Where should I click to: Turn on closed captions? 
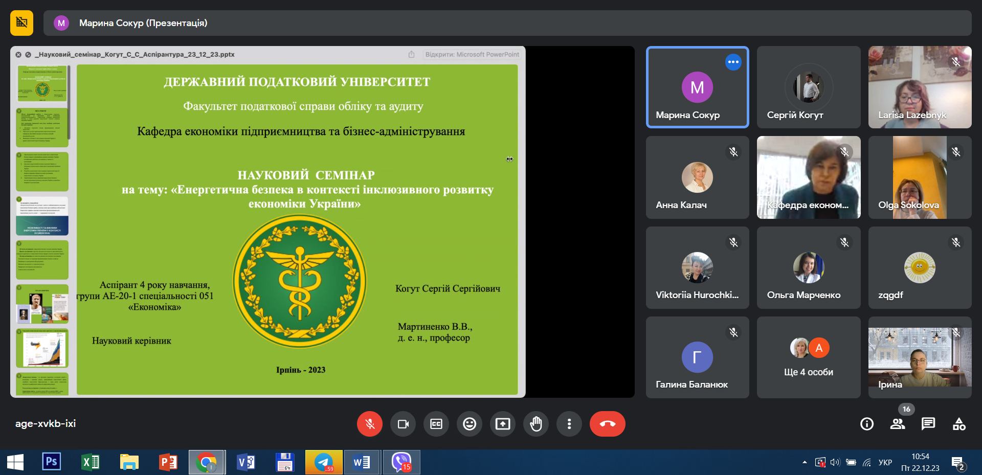click(436, 424)
